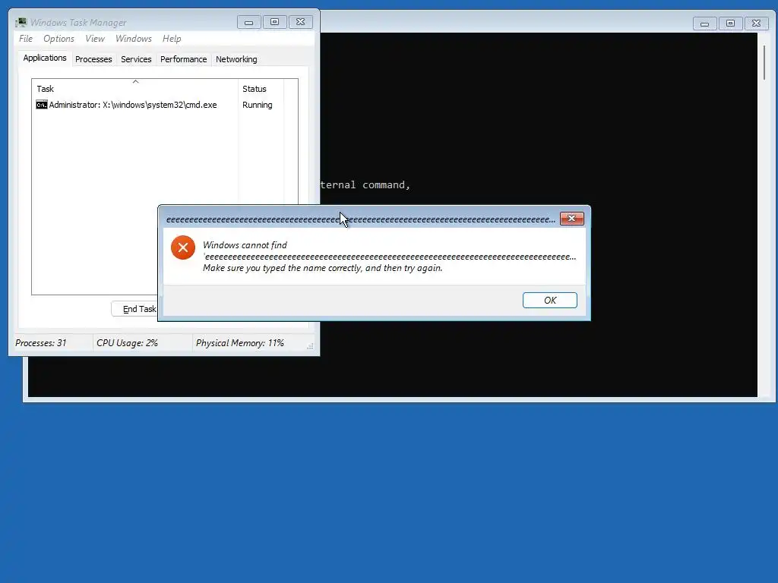Click OK in the error dialog
This screenshot has height=583, width=778.
tap(550, 301)
